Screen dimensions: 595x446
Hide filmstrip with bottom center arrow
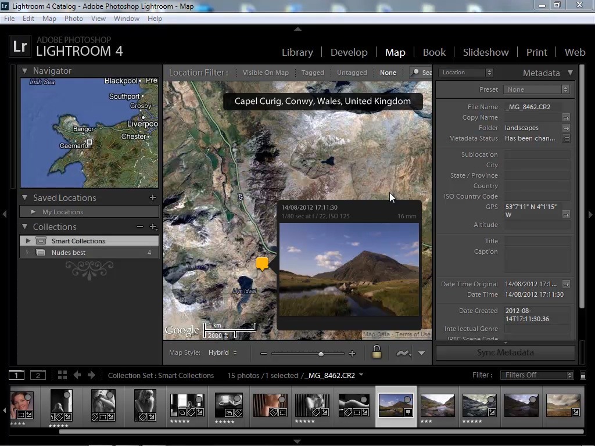tap(297, 441)
